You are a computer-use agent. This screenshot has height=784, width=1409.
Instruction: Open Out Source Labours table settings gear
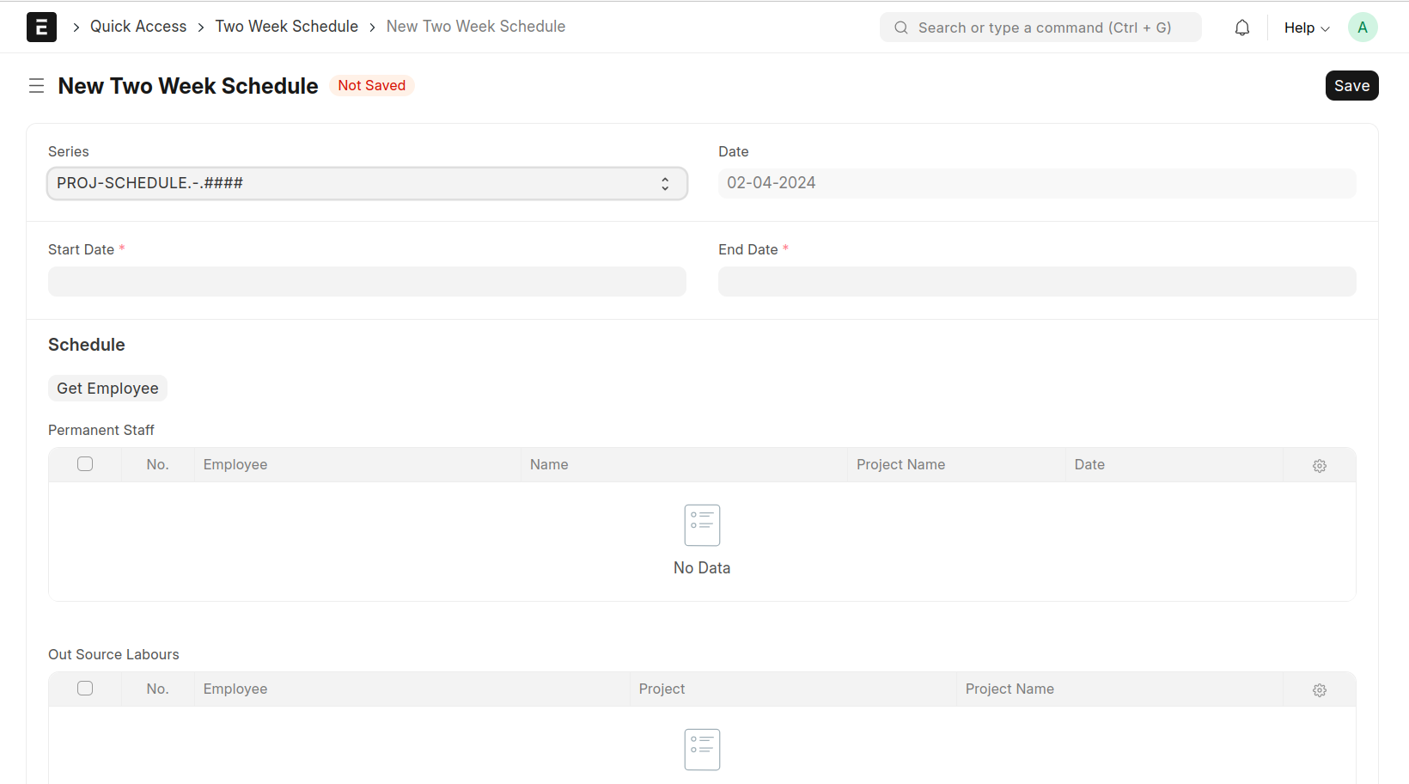[1319, 689]
